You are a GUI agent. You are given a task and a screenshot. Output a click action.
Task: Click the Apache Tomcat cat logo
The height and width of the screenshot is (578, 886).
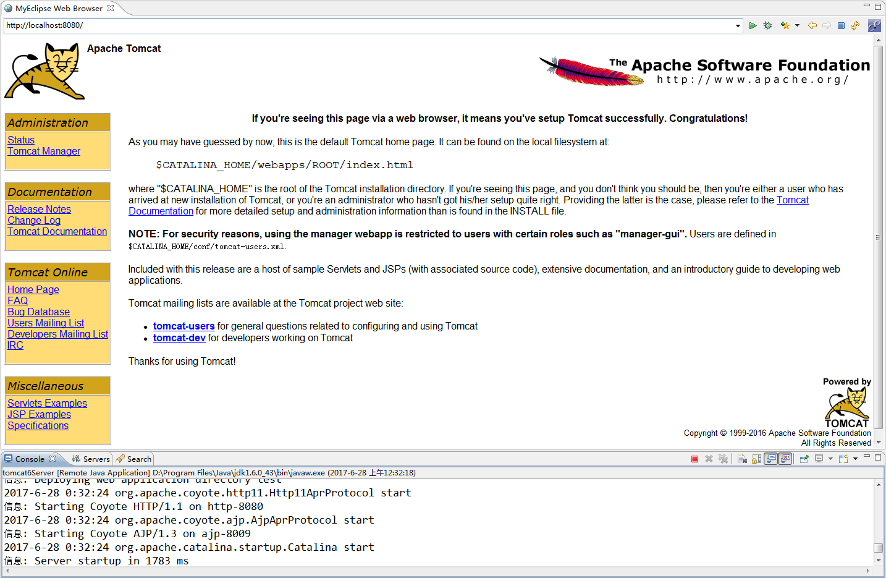(44, 70)
